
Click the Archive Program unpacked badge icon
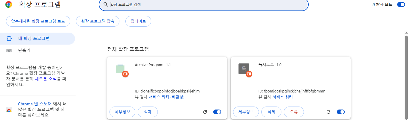[x=125, y=74]
